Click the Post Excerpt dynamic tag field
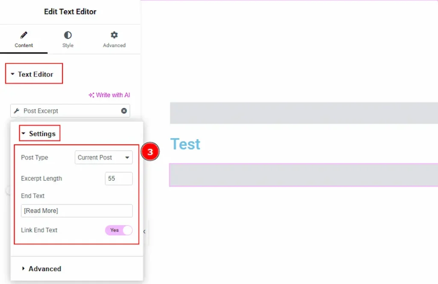438x284 pixels. coord(68,111)
